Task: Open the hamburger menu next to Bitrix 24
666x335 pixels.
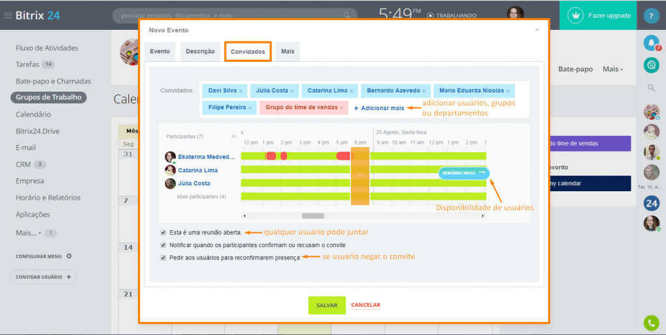Action: coord(8,15)
